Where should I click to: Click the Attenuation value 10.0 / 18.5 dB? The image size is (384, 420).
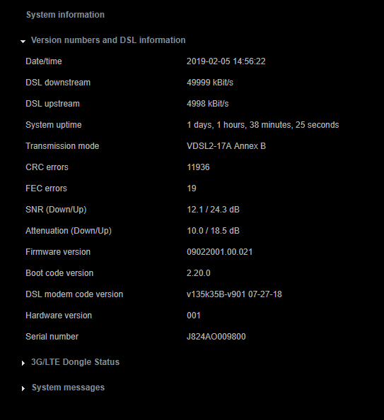213,231
